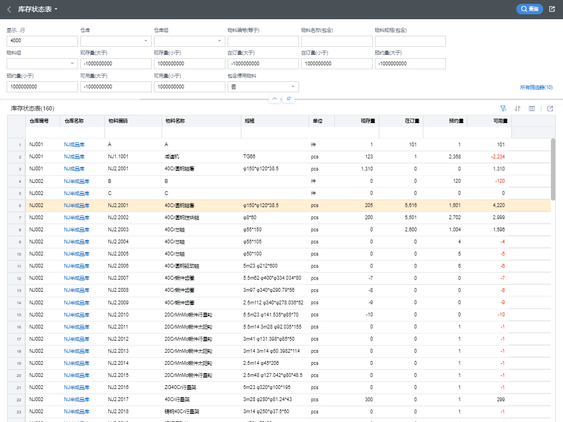
Task: Click the table export icon near 可用量
Action: click(550, 108)
